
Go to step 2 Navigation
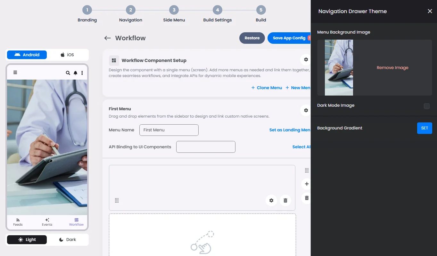coord(131,14)
